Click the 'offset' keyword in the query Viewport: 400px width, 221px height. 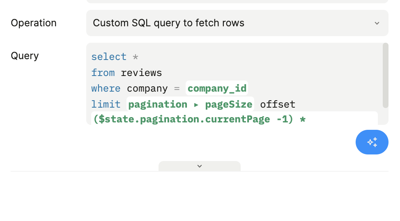[278, 104]
